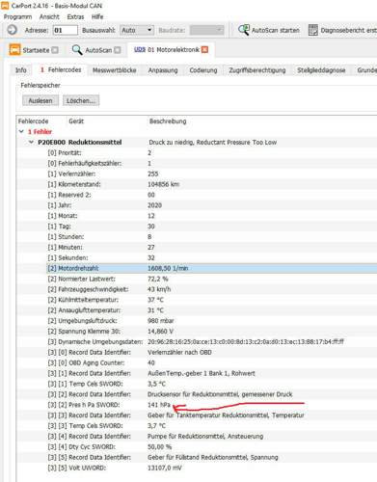Open the Codierung tab

(x=203, y=70)
